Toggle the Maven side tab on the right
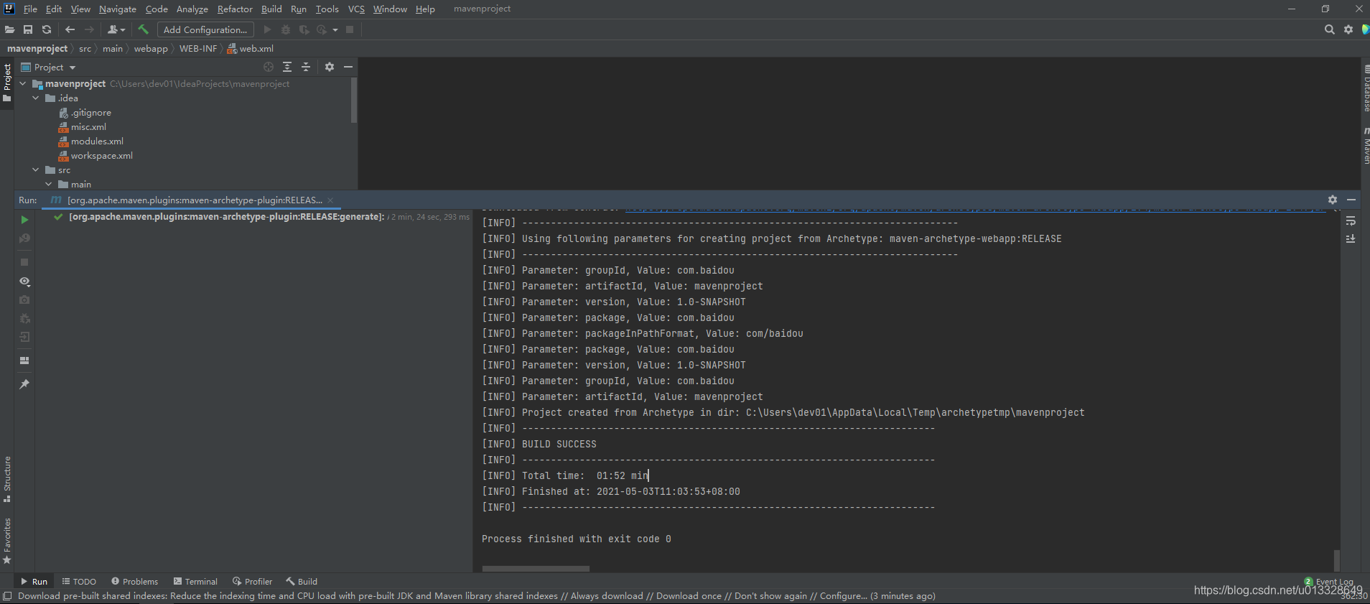This screenshot has width=1370, height=604. click(1366, 147)
